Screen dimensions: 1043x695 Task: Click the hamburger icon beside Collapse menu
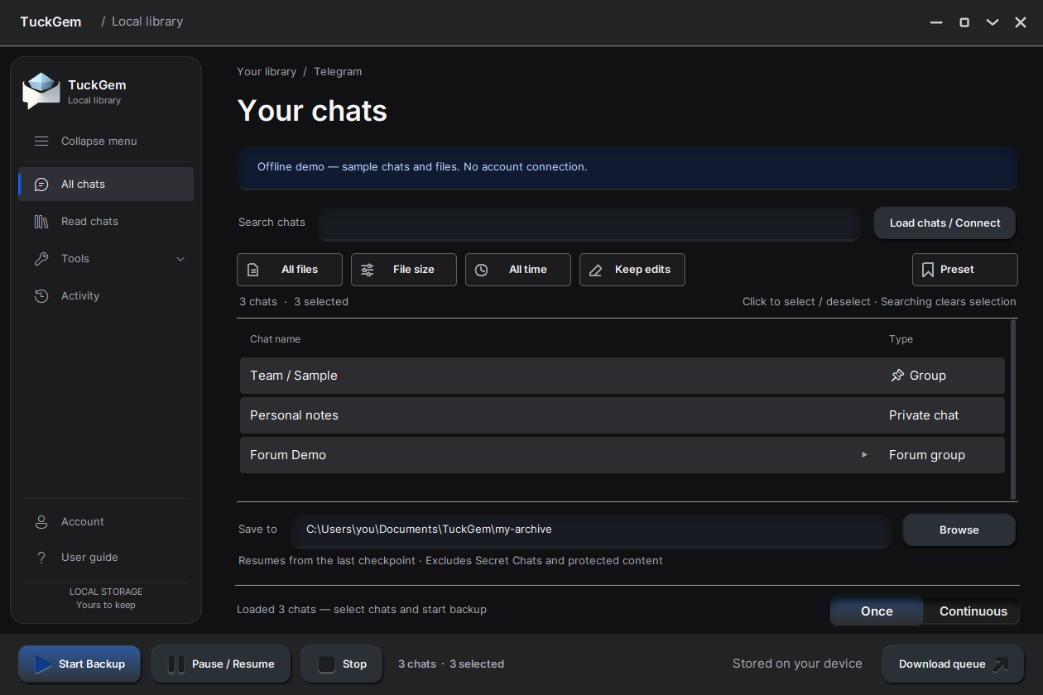pyautogui.click(x=41, y=141)
